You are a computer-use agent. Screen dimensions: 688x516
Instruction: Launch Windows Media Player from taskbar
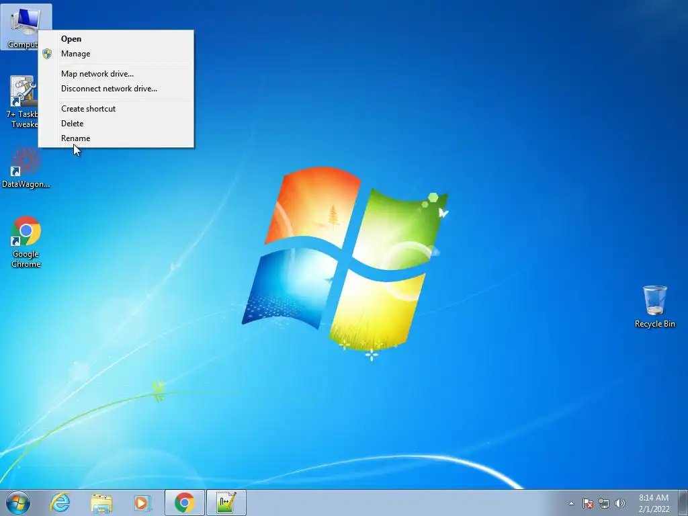click(142, 503)
